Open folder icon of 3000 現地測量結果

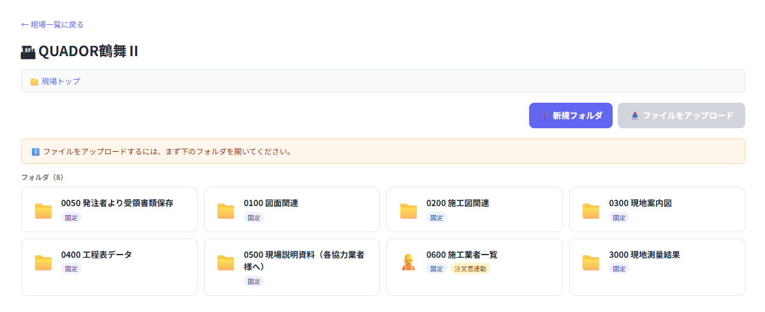[x=591, y=262]
